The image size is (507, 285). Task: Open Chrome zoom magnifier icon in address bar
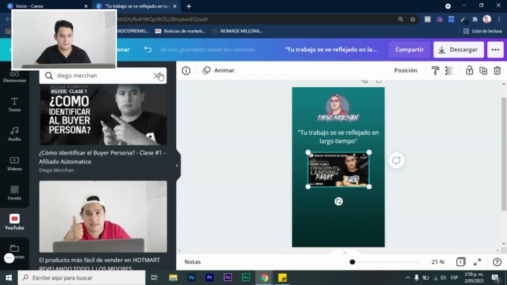pos(401,19)
